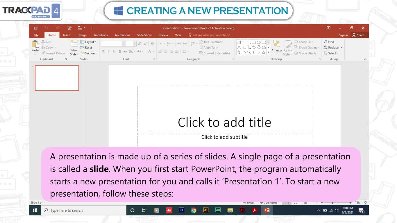Open the File tab

(36, 35)
